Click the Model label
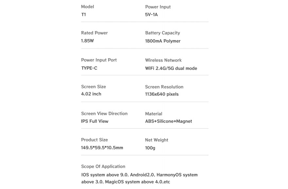The image size is (288, 189). click(87, 7)
